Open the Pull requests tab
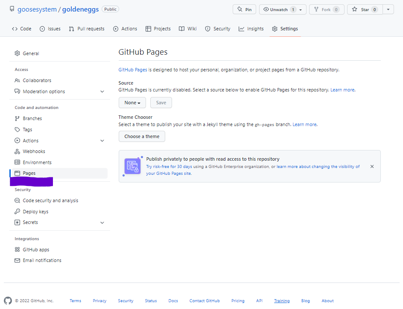Image resolution: width=403 pixels, height=309 pixels. (87, 29)
